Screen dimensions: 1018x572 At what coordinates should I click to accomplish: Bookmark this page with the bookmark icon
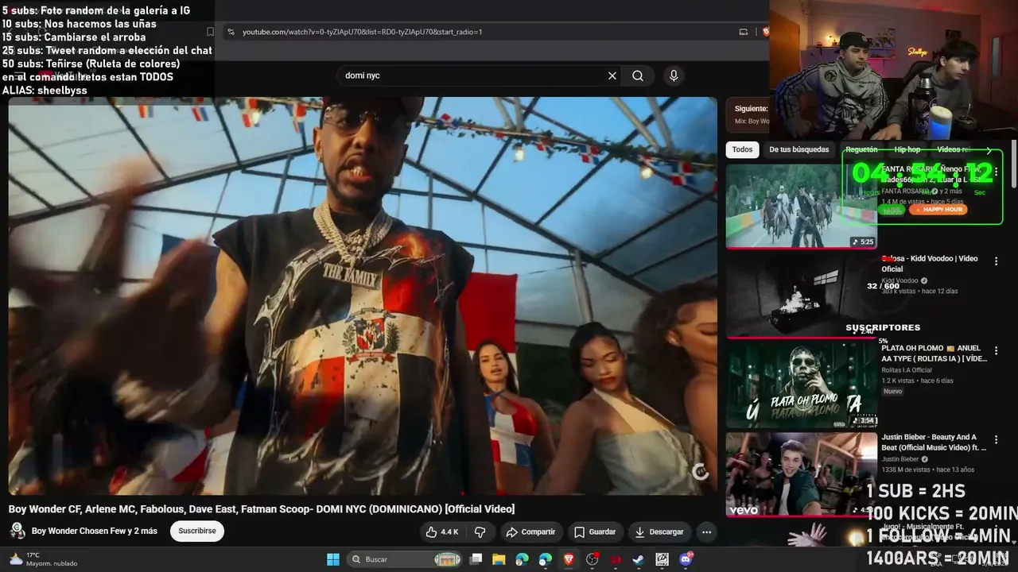click(x=210, y=32)
